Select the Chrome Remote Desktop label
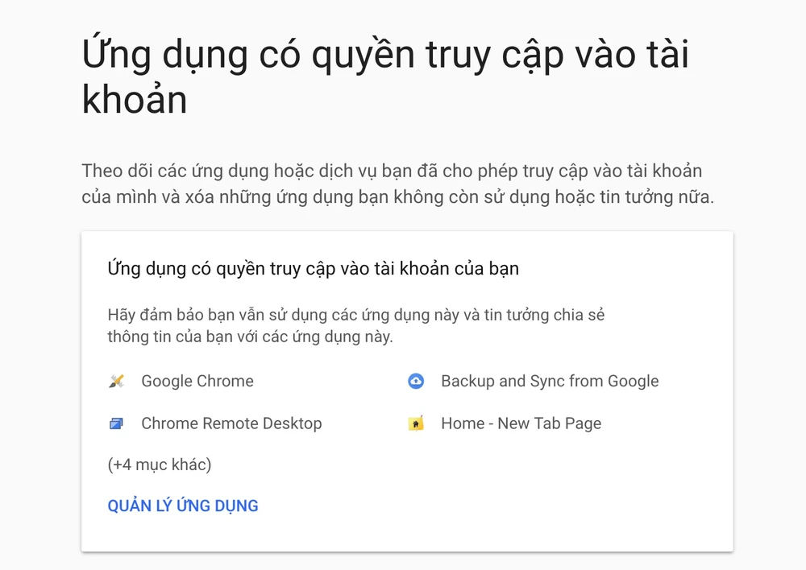This screenshot has width=806, height=570. pyautogui.click(x=231, y=423)
